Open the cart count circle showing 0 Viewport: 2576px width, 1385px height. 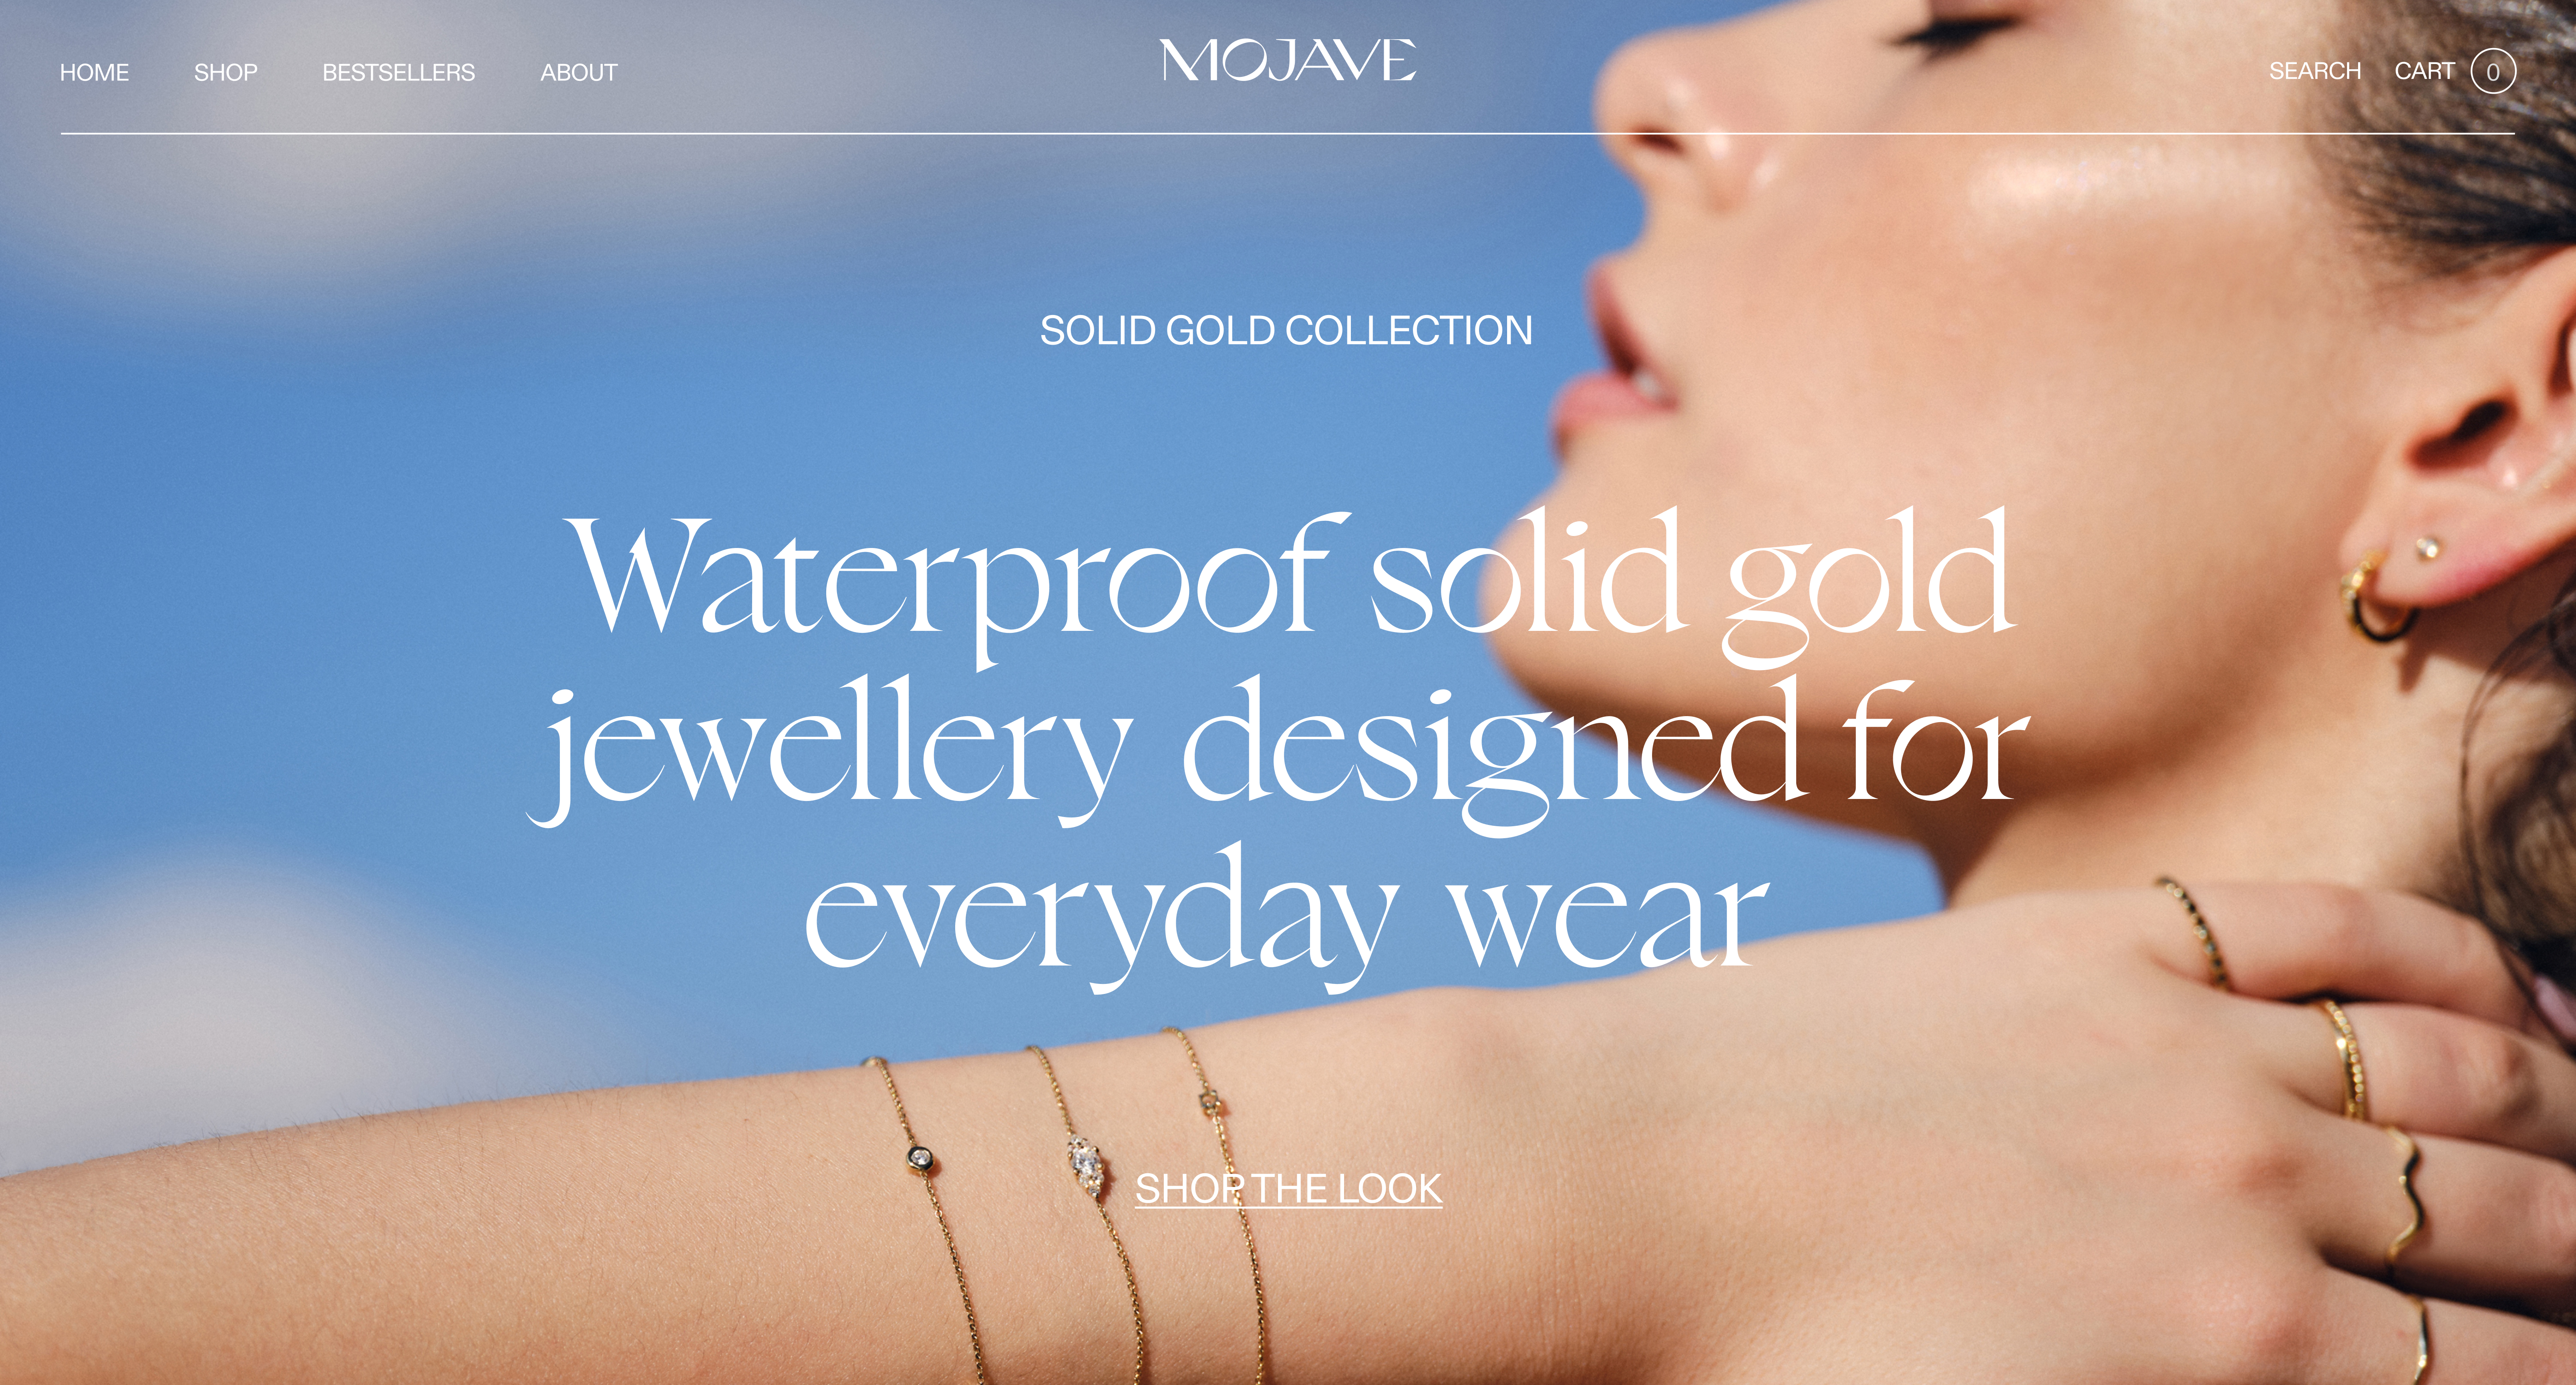pos(2493,71)
